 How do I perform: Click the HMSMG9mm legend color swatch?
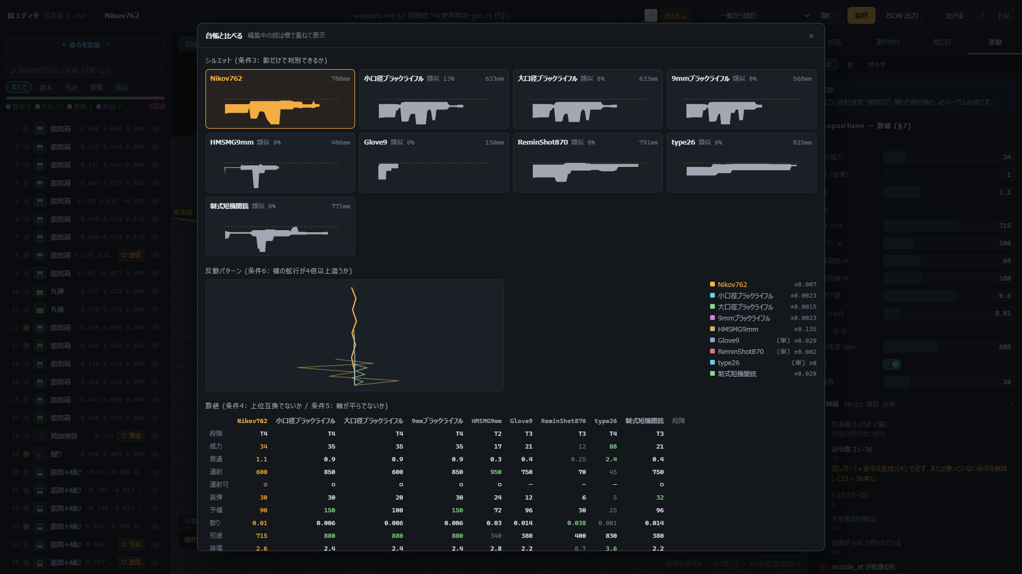(x=712, y=329)
